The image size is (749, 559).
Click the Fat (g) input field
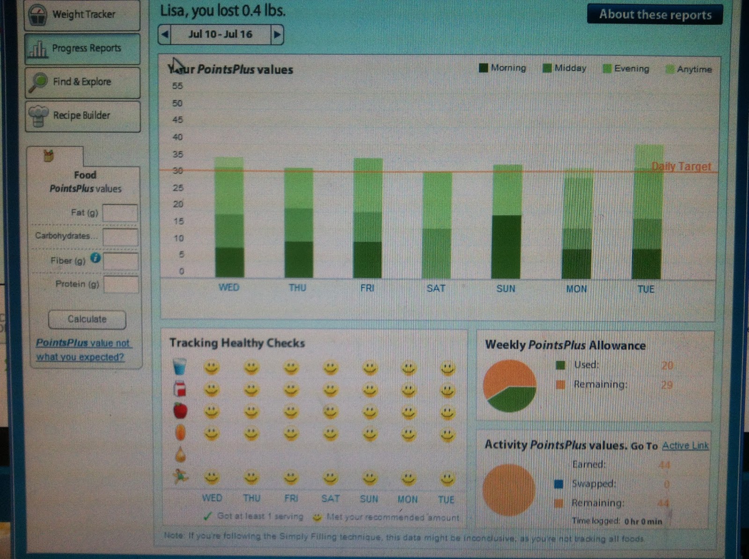pos(120,213)
